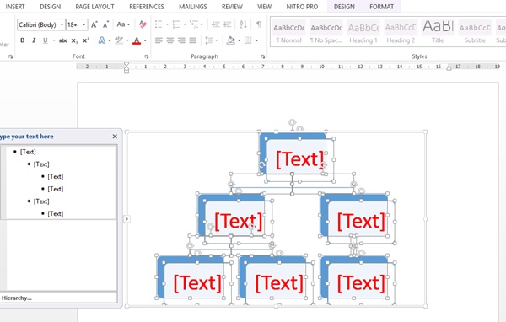This screenshot has width=506, height=322.
Task: Click the first line indent ruler marker
Action: click(x=126, y=64)
